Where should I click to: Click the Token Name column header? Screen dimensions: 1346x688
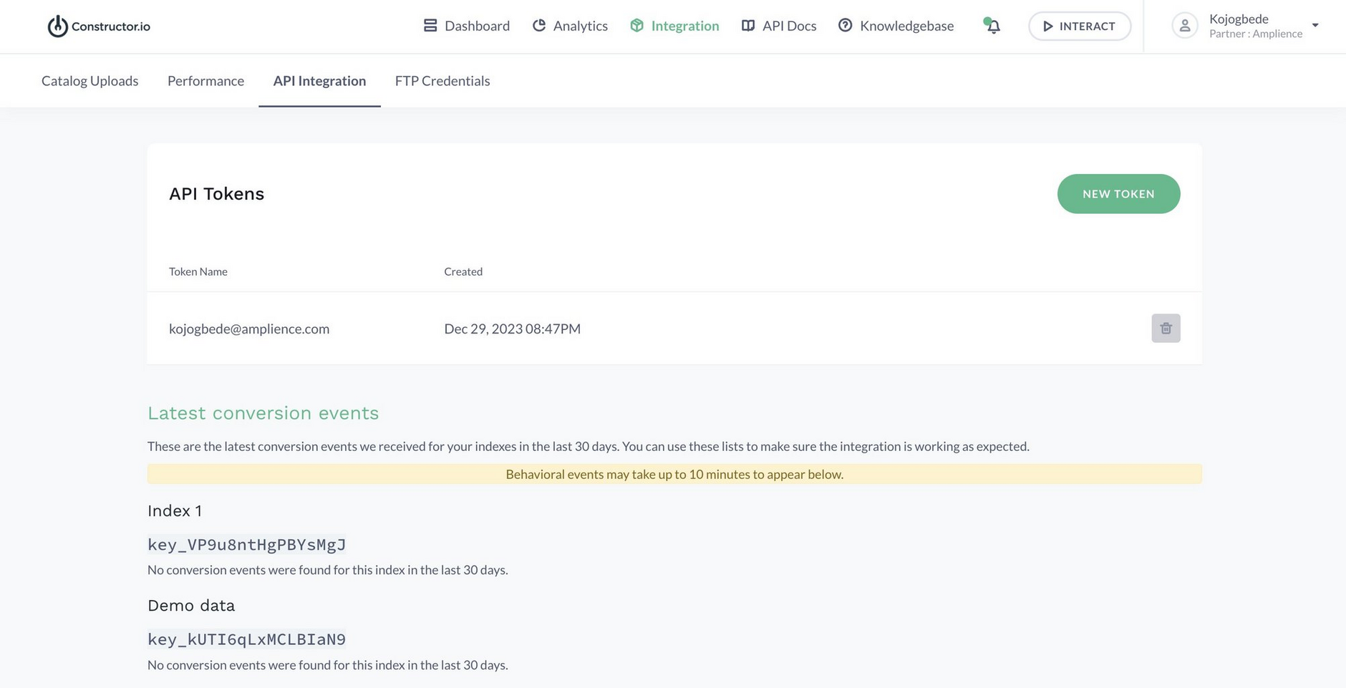click(198, 271)
